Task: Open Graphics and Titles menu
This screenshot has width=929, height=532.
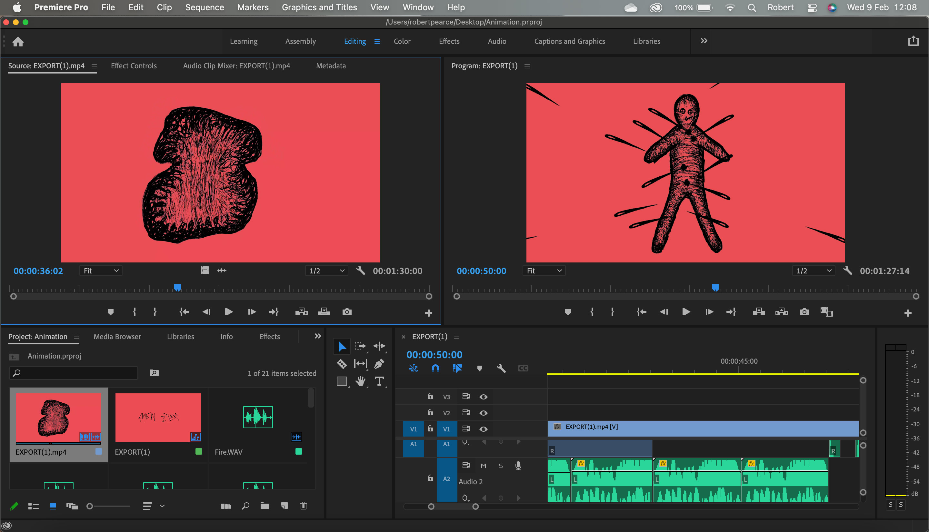Action: point(319,7)
